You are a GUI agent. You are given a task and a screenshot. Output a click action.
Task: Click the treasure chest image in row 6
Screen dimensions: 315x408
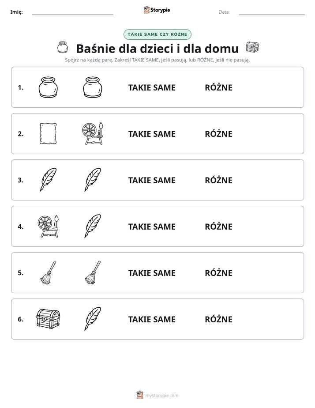(x=48, y=319)
